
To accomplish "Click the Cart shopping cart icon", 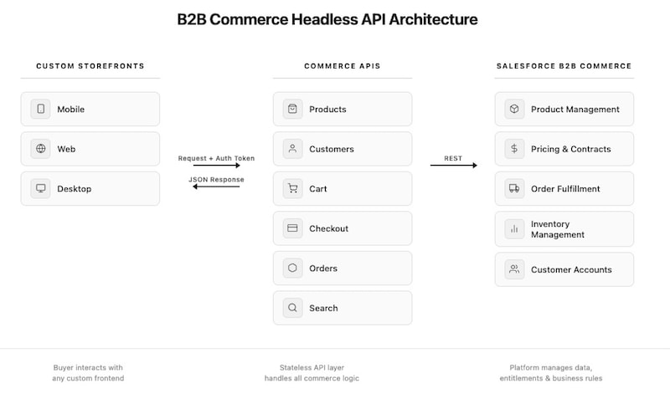I will click(292, 188).
